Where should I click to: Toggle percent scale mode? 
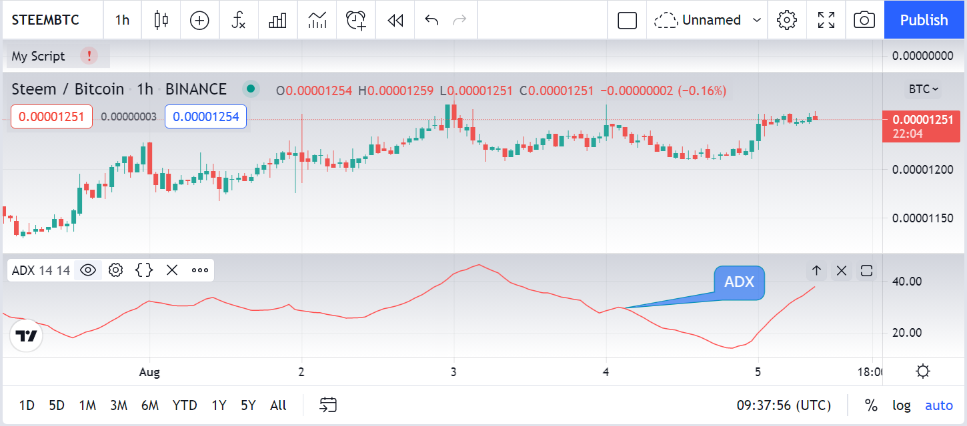pos(871,405)
